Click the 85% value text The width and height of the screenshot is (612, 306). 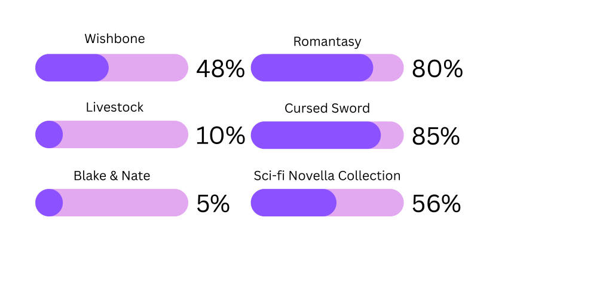coord(436,136)
